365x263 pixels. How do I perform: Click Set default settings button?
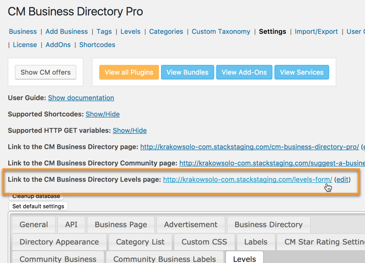(x=38, y=206)
